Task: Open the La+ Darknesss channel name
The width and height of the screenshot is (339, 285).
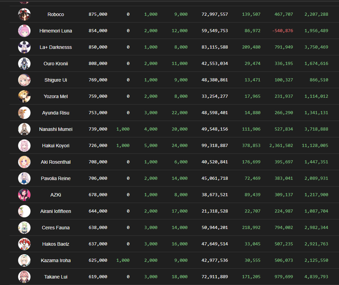Action: [x=56, y=47]
